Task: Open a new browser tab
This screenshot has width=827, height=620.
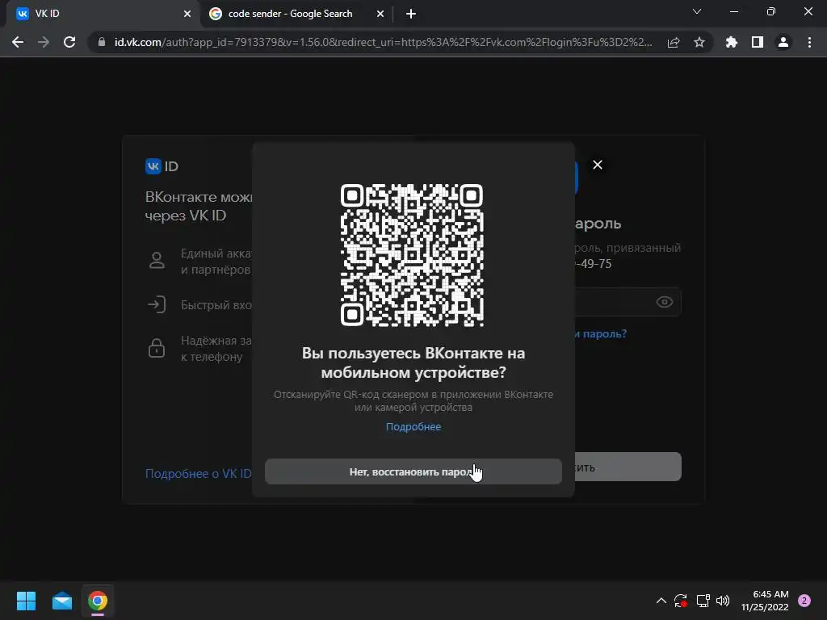Action: [411, 14]
